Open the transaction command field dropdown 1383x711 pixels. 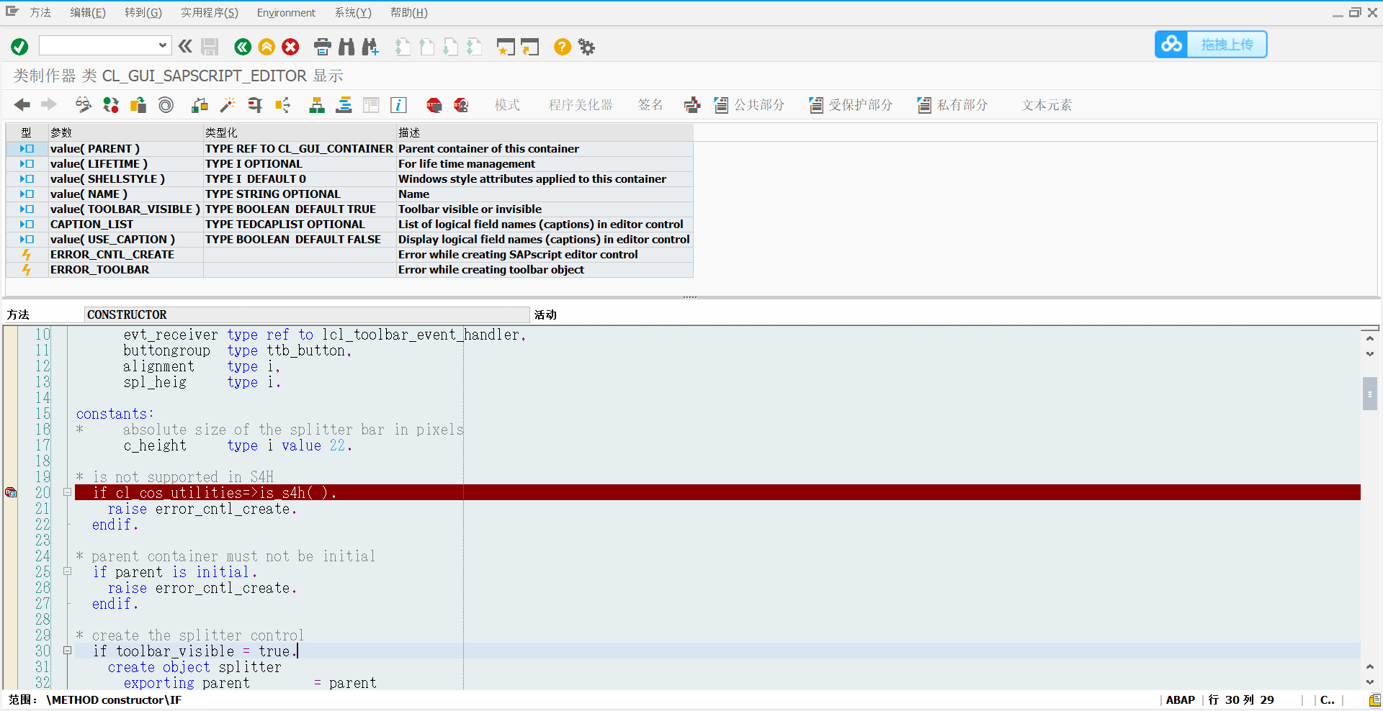[x=163, y=45]
